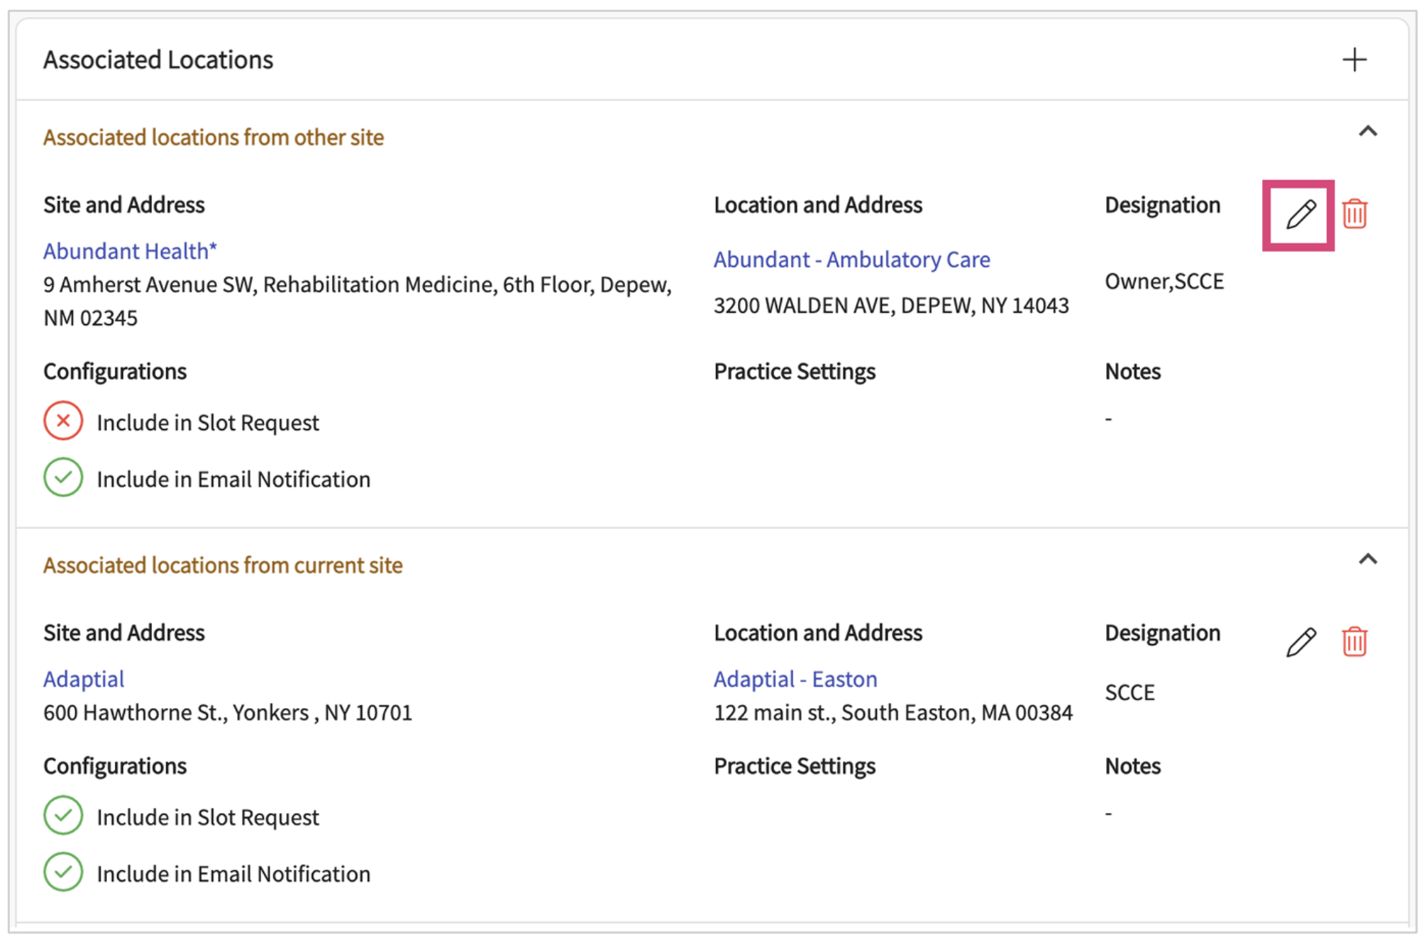Click 'Associated locations from other site' heading

(x=214, y=137)
